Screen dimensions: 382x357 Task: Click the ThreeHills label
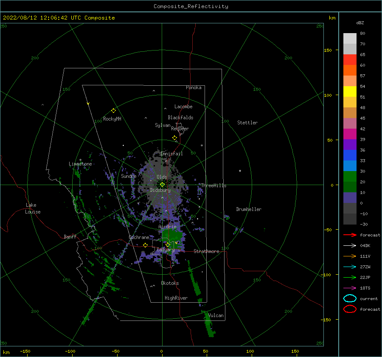pyautogui.click(x=213, y=186)
